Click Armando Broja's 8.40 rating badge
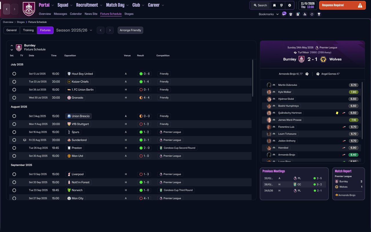This screenshot has width=371, height=232. pyautogui.click(x=354, y=155)
